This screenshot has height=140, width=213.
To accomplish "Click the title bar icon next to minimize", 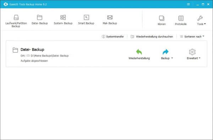I will [188, 4].
